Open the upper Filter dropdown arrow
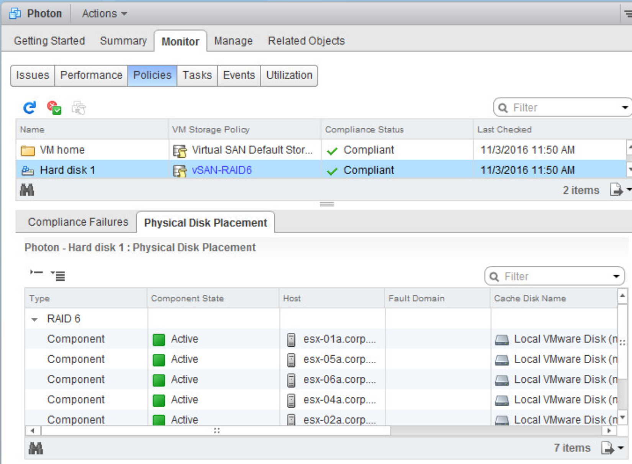 pyautogui.click(x=625, y=108)
